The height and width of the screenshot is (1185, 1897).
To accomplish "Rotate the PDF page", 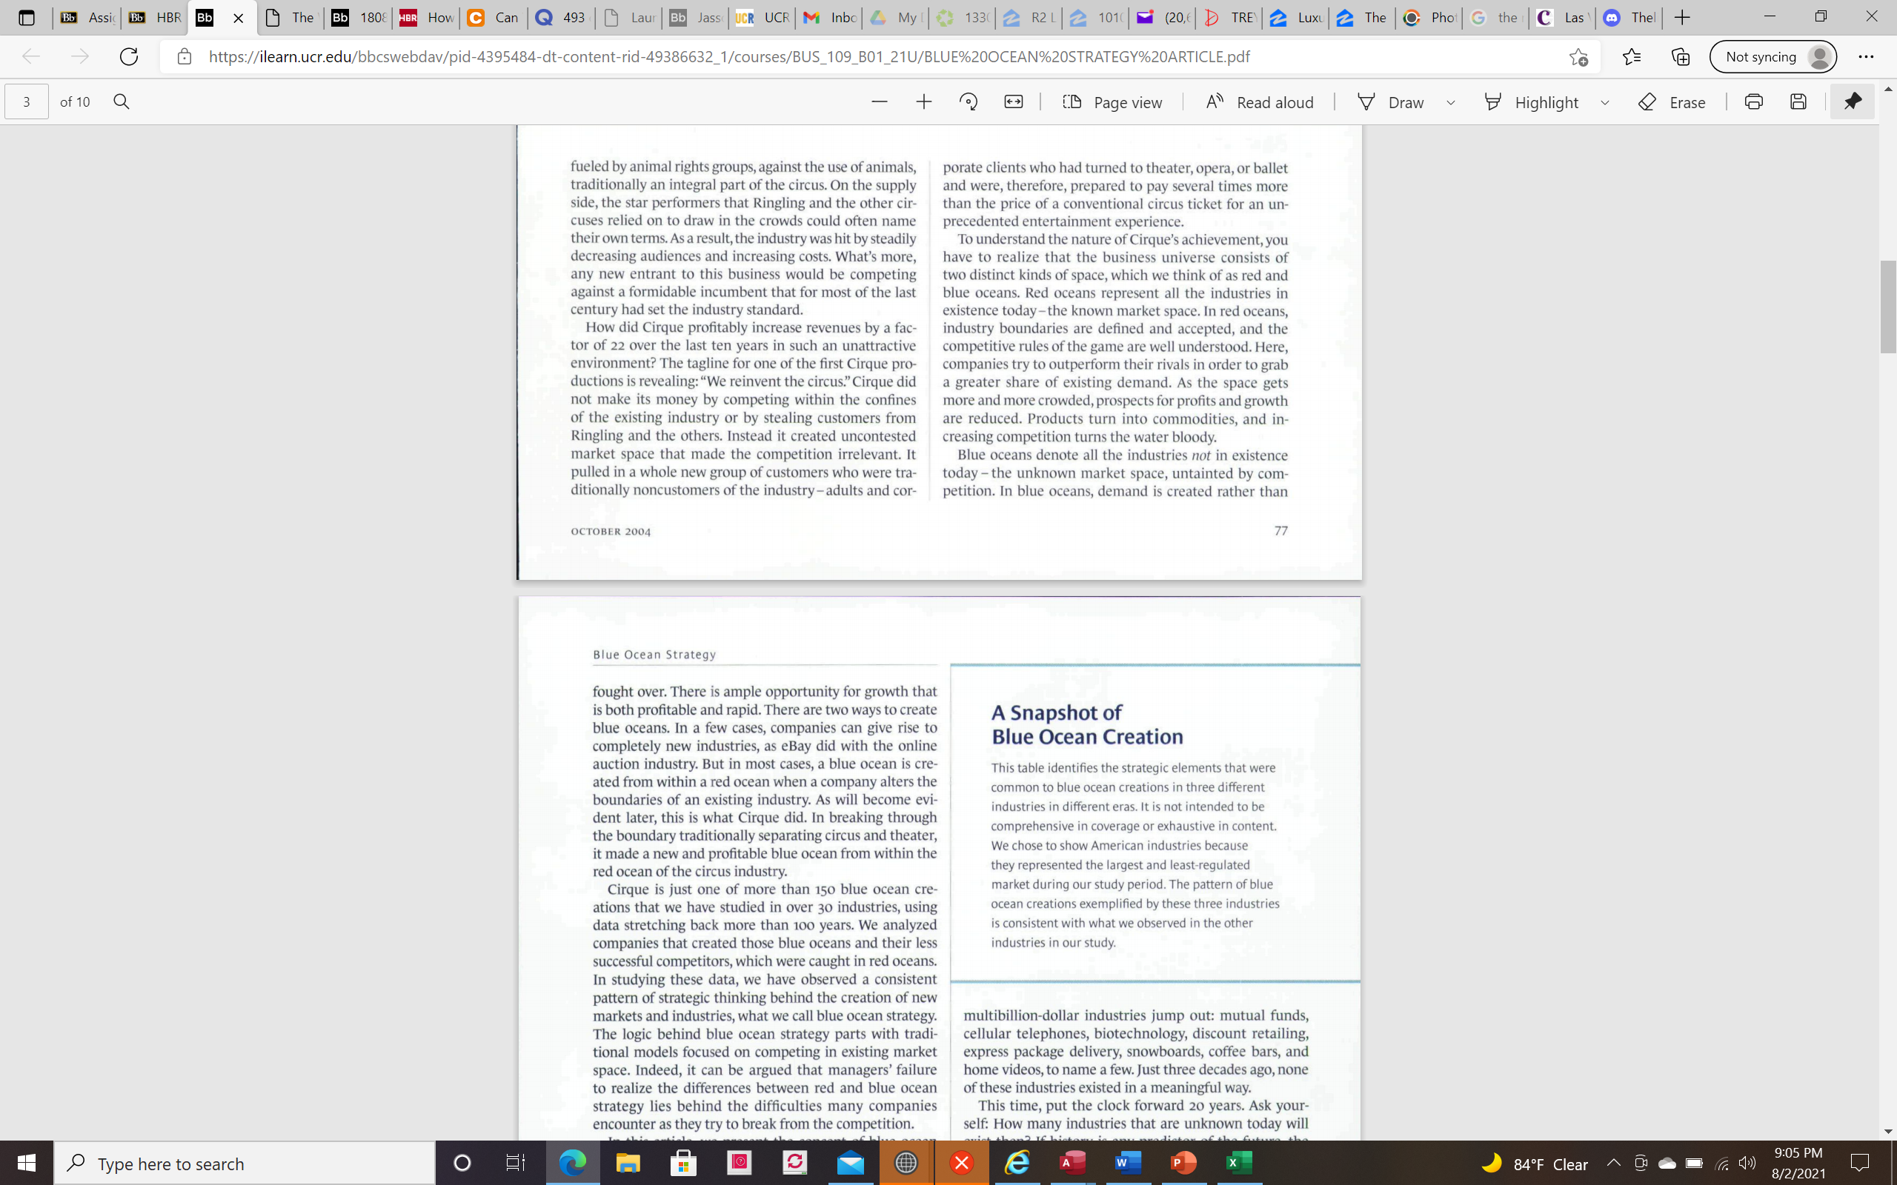I will point(968,102).
